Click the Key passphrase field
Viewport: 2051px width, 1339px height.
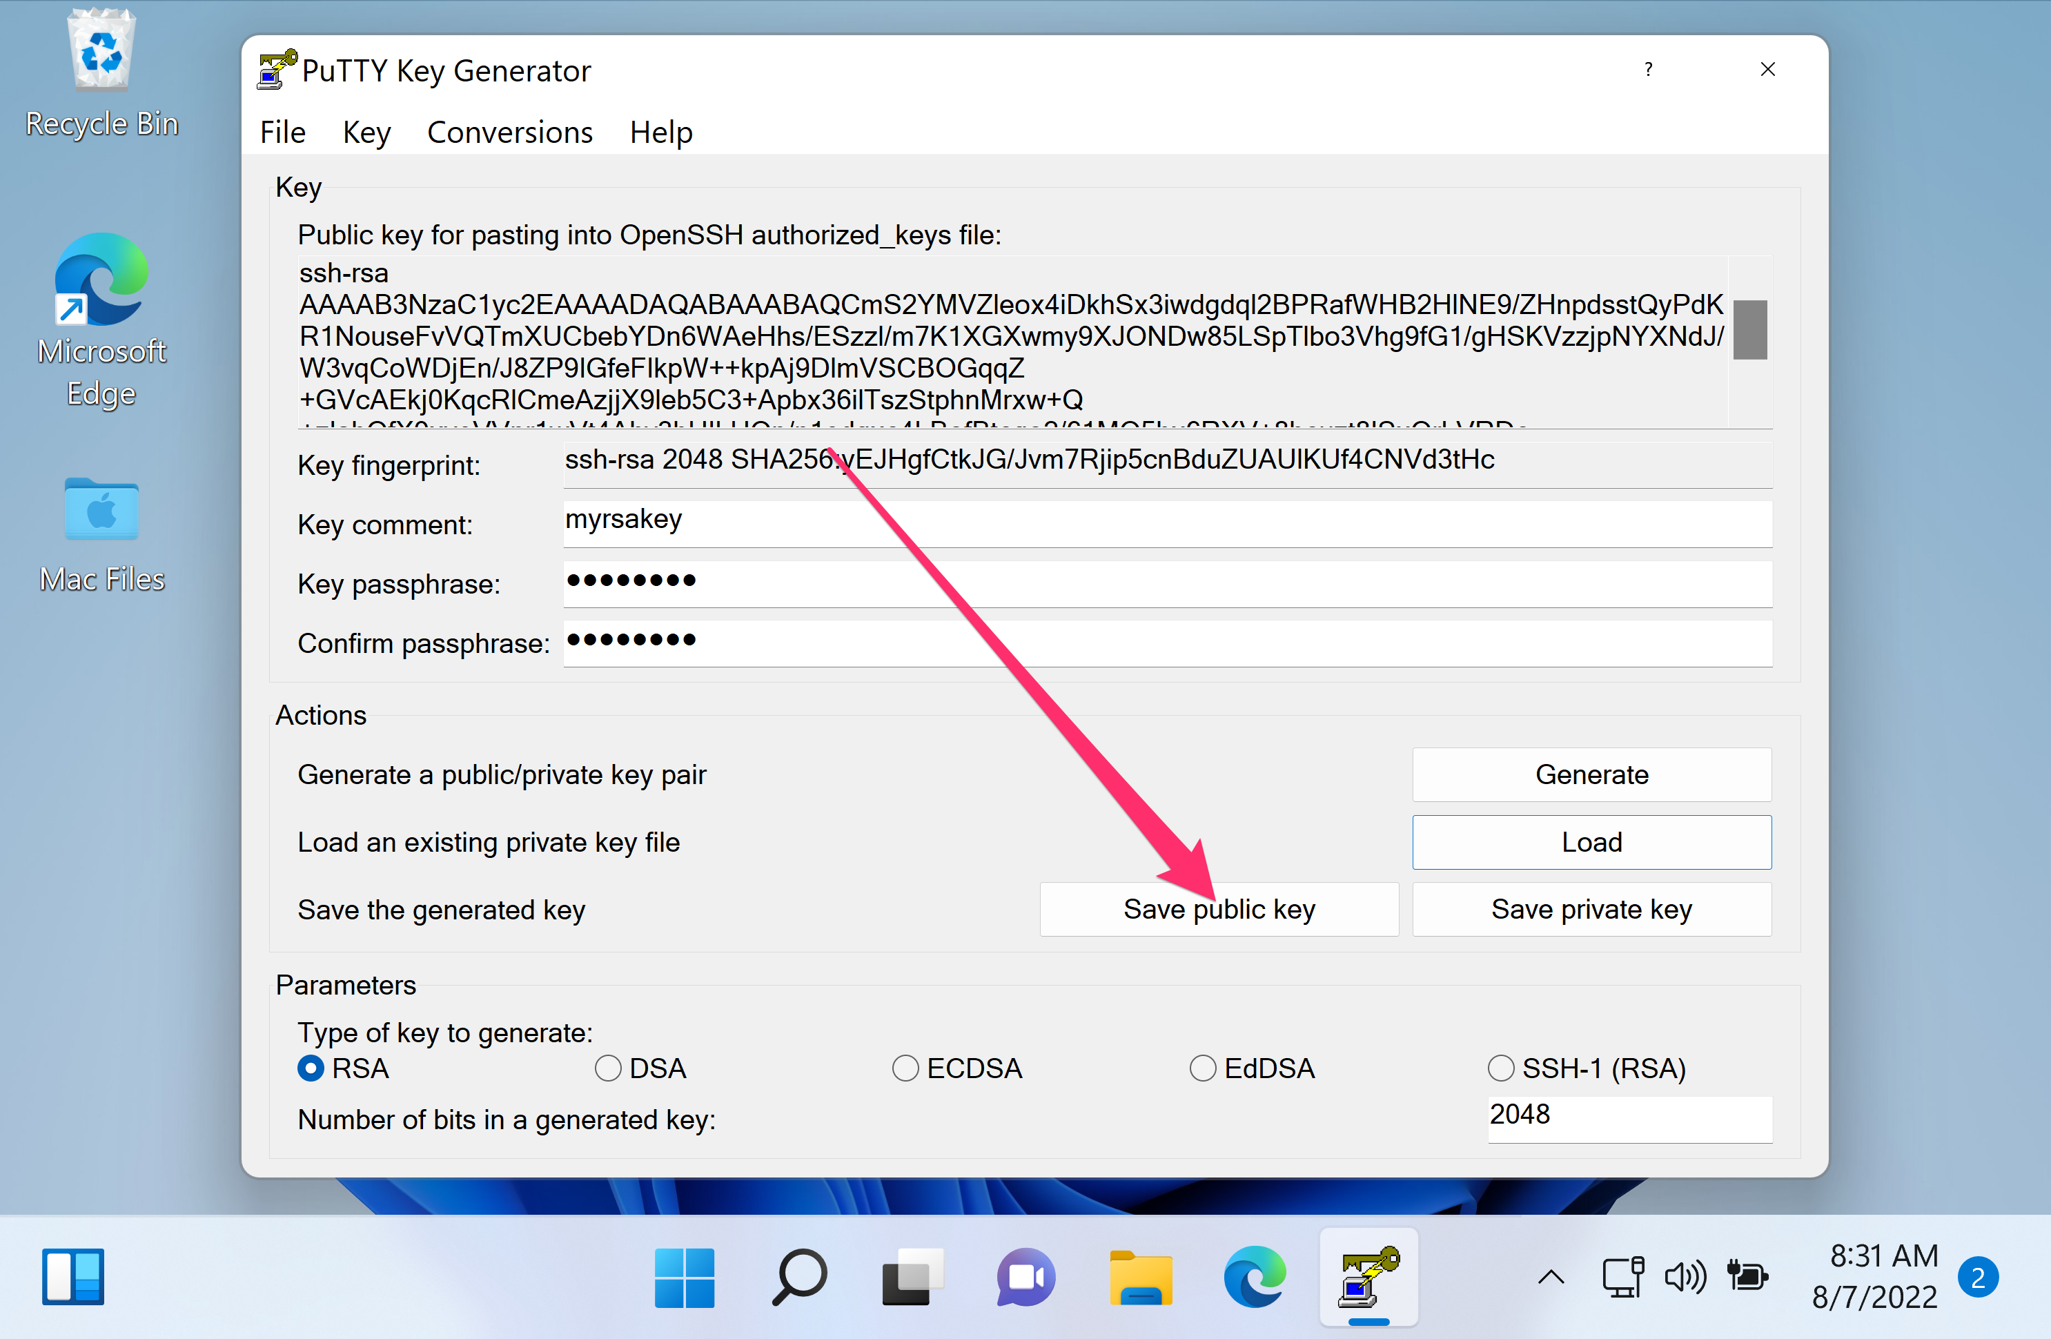1168,583
